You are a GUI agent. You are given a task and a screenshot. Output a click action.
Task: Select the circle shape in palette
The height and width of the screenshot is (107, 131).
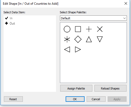pos(67,29)
